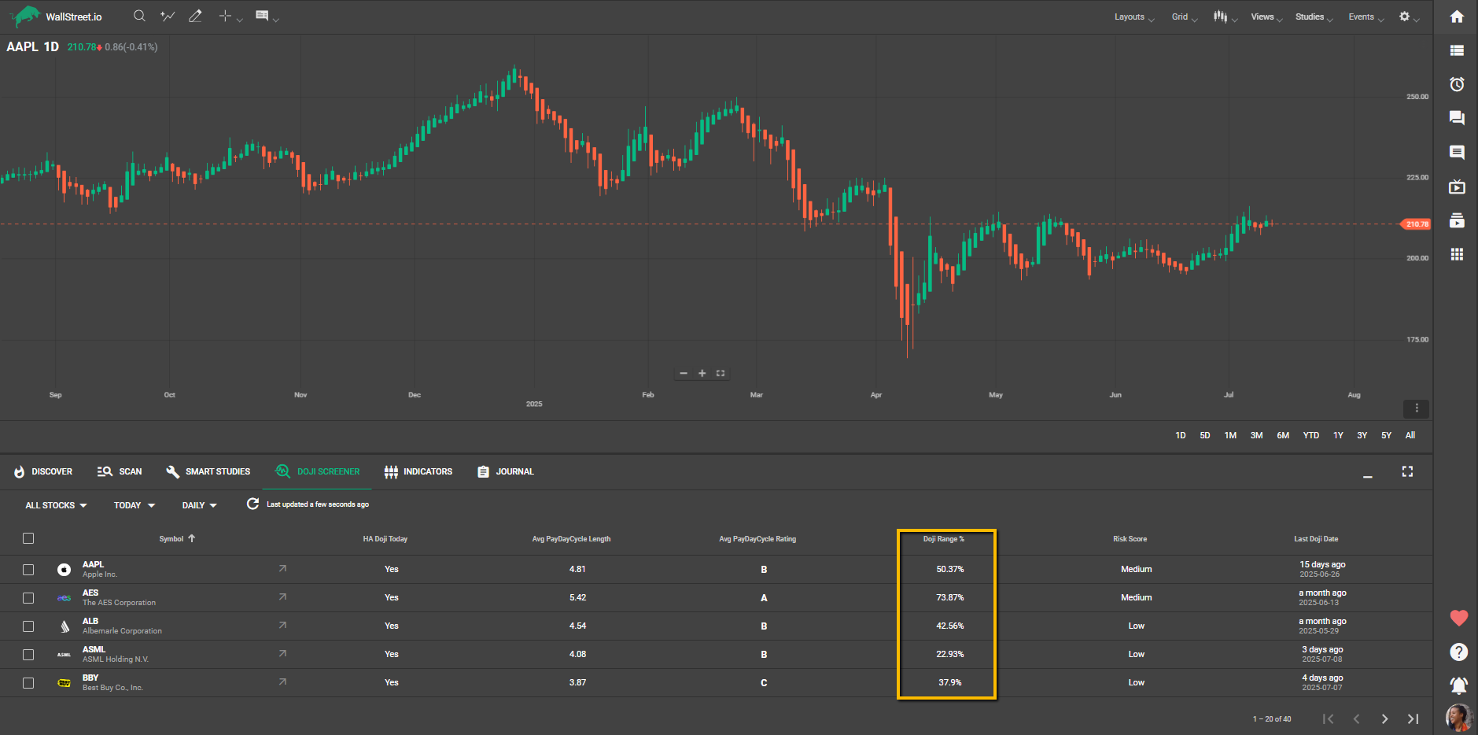Viewport: 1478px width, 735px height.
Task: Switch to the Journal tab
Action: (506, 471)
